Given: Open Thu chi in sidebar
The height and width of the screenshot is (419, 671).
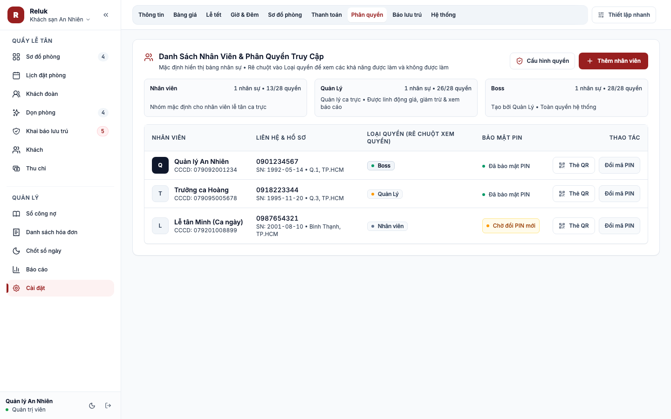Looking at the screenshot, I should [60, 169].
